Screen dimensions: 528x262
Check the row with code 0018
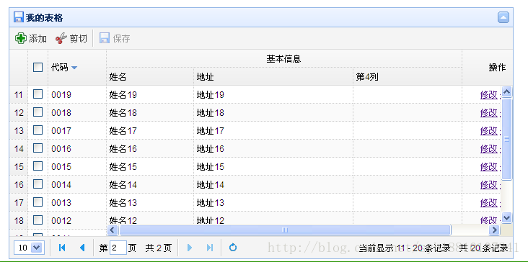[38, 112]
